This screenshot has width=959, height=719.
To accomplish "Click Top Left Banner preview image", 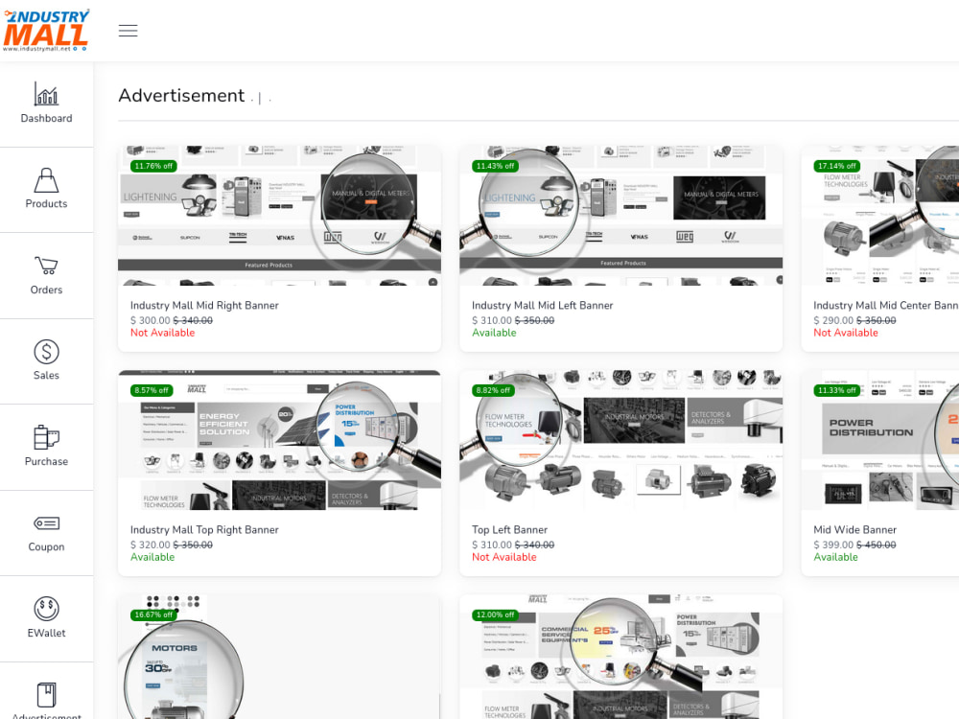I will (x=620, y=440).
